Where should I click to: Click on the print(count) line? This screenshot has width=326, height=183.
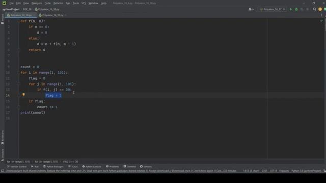[x=33, y=113]
